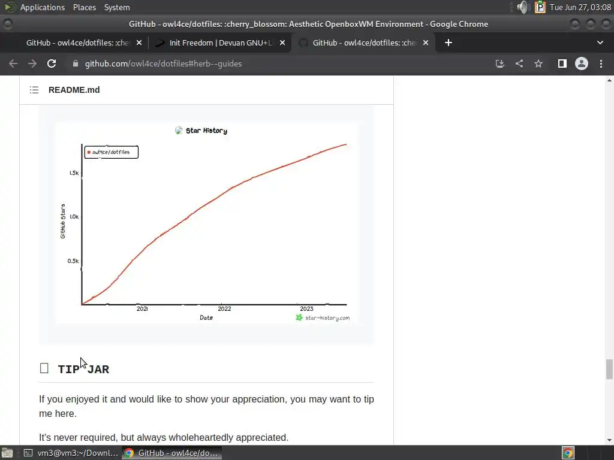The height and width of the screenshot is (460, 614).
Task: Switch to Init Freedom Devuan tab
Action: 219,43
